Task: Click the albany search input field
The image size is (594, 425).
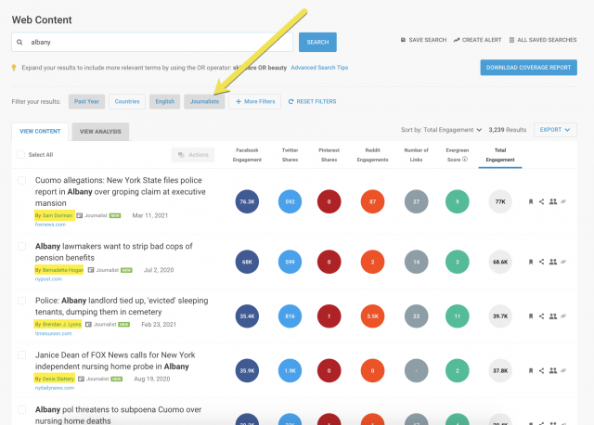Action: 152,42
